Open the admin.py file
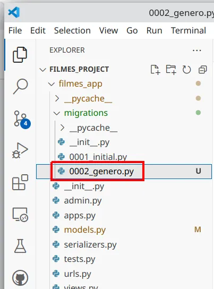This screenshot has width=214, height=289. pos(83,201)
